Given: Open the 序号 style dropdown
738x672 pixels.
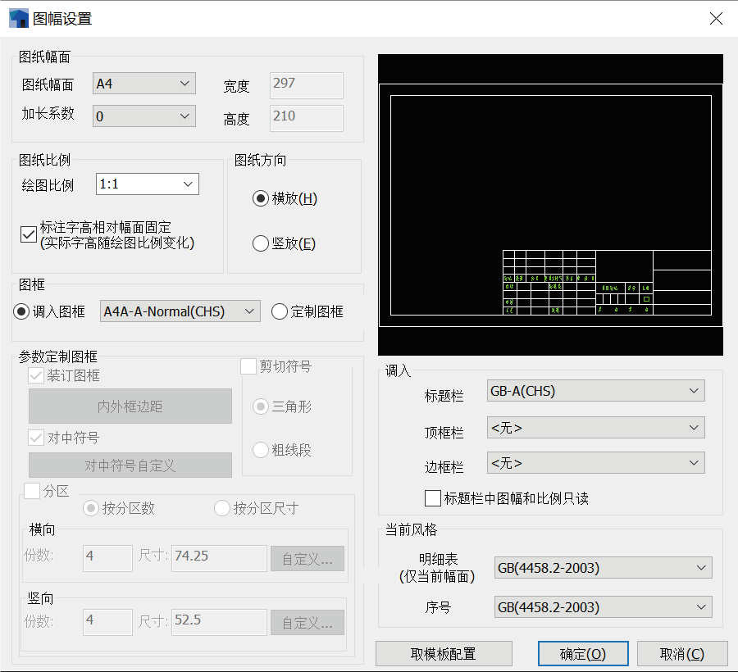Looking at the screenshot, I should (604, 607).
